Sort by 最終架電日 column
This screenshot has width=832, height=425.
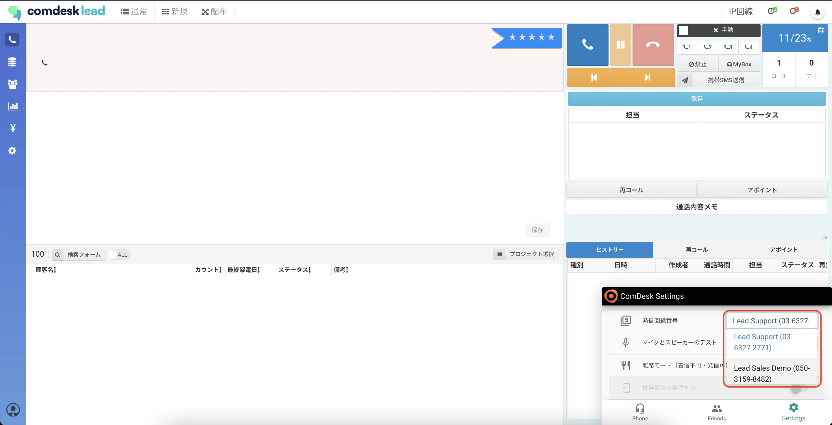(x=244, y=270)
